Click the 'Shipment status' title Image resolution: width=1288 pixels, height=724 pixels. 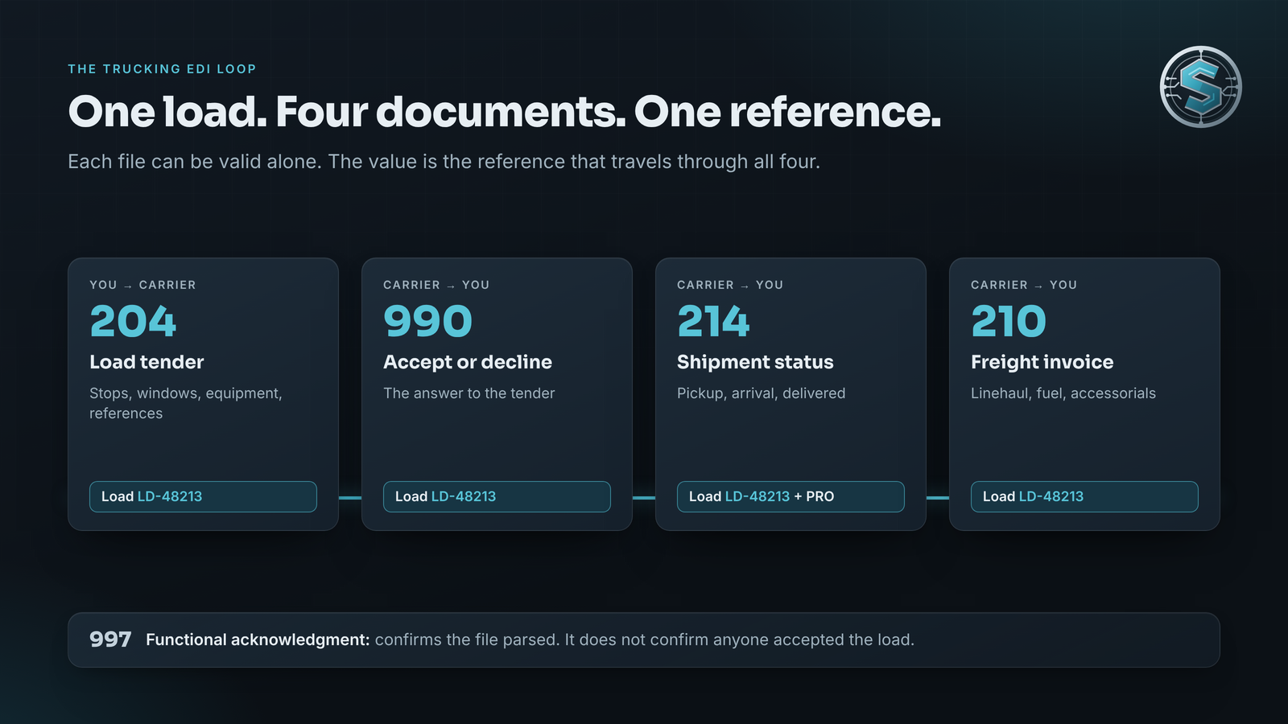click(755, 362)
